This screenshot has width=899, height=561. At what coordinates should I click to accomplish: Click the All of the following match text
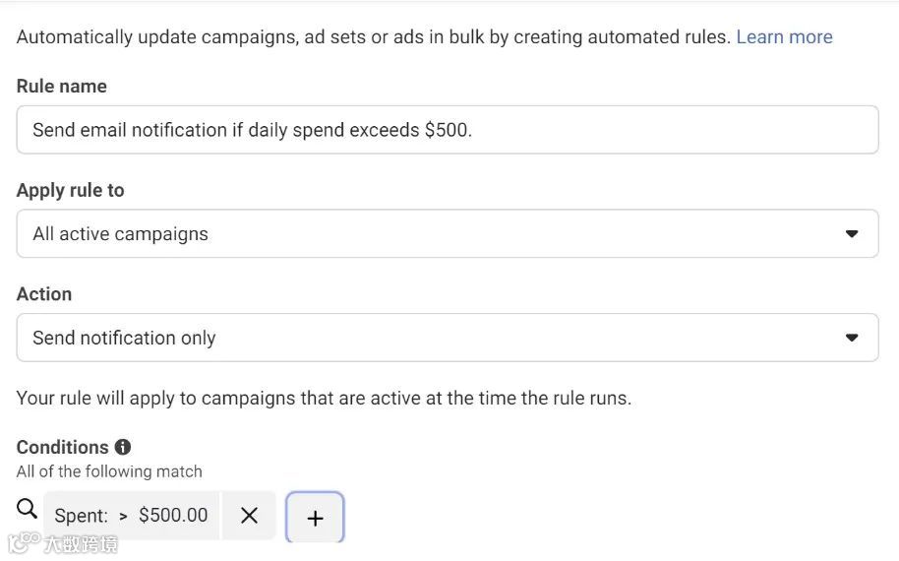pos(109,471)
